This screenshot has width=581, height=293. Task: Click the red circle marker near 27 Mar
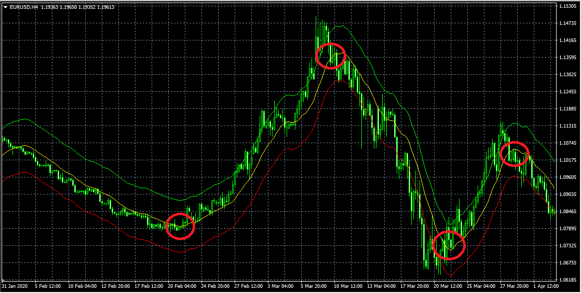(515, 154)
